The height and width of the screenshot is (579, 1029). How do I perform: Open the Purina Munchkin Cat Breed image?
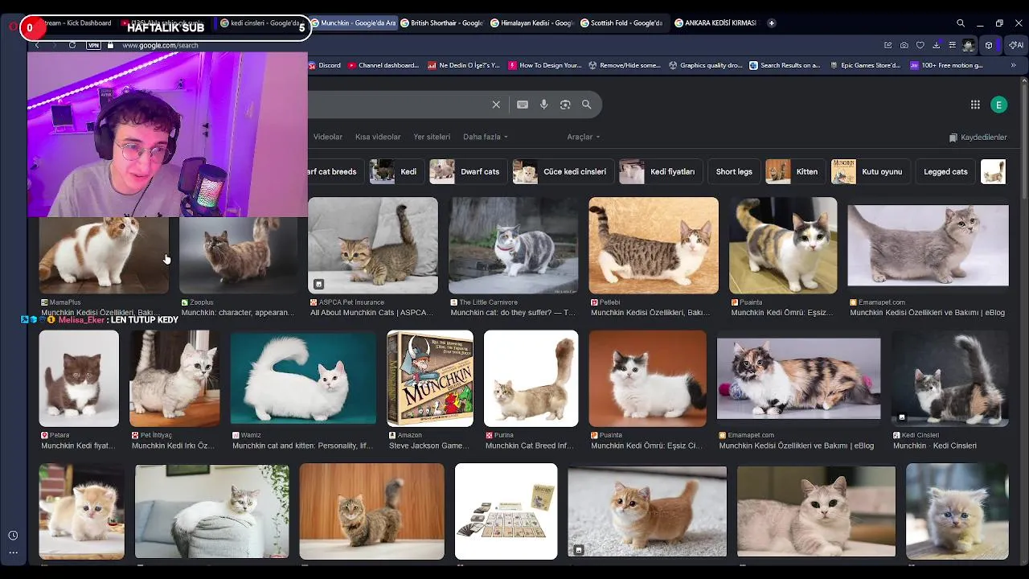click(x=531, y=378)
